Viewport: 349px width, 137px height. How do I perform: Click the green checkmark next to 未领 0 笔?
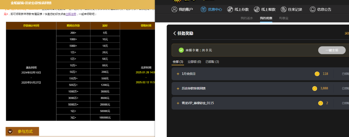181,50
